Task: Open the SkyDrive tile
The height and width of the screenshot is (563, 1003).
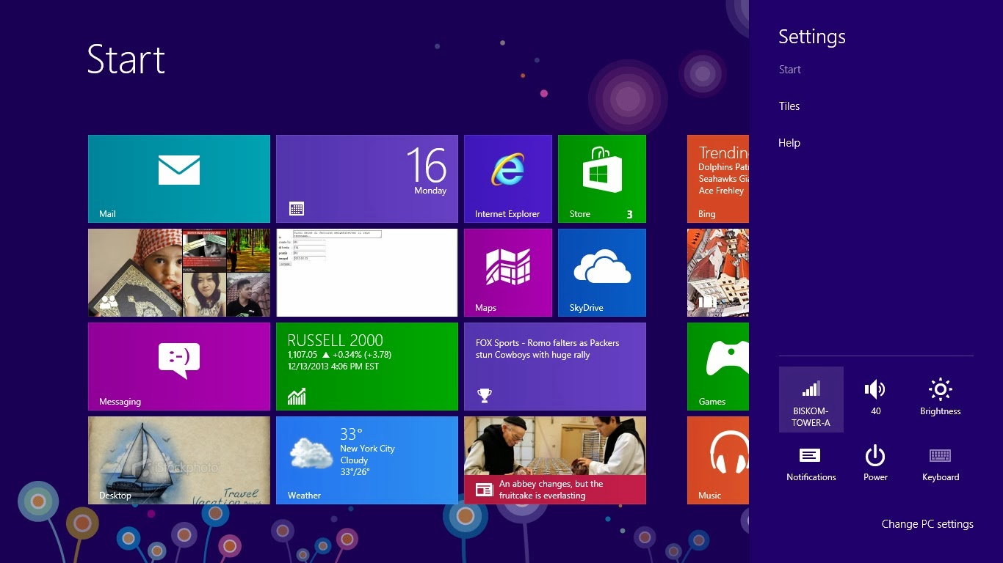Action: pyautogui.click(x=602, y=273)
